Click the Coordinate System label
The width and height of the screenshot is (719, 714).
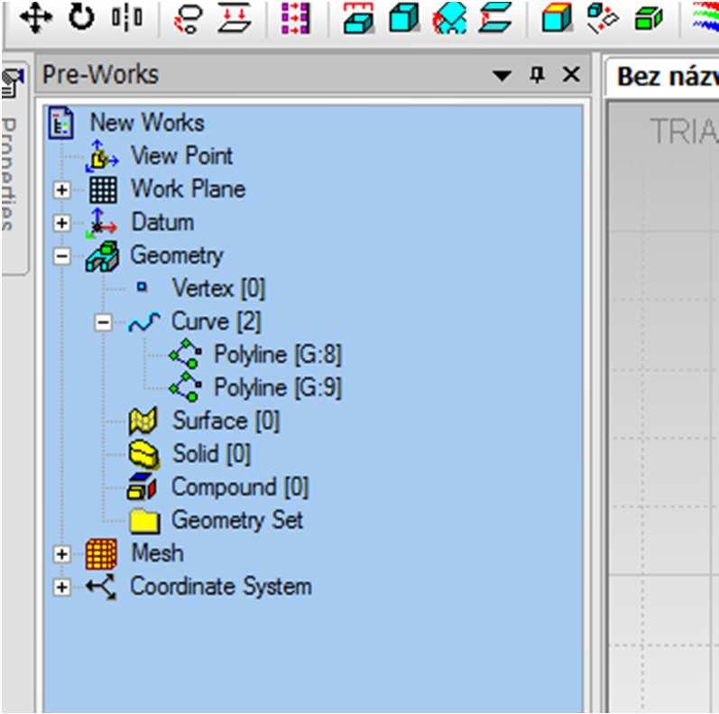(x=221, y=586)
